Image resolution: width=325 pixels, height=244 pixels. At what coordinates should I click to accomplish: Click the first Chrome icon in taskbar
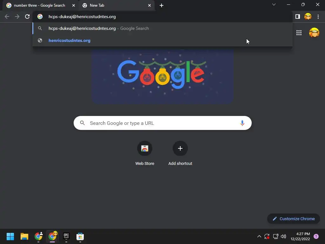click(x=38, y=236)
